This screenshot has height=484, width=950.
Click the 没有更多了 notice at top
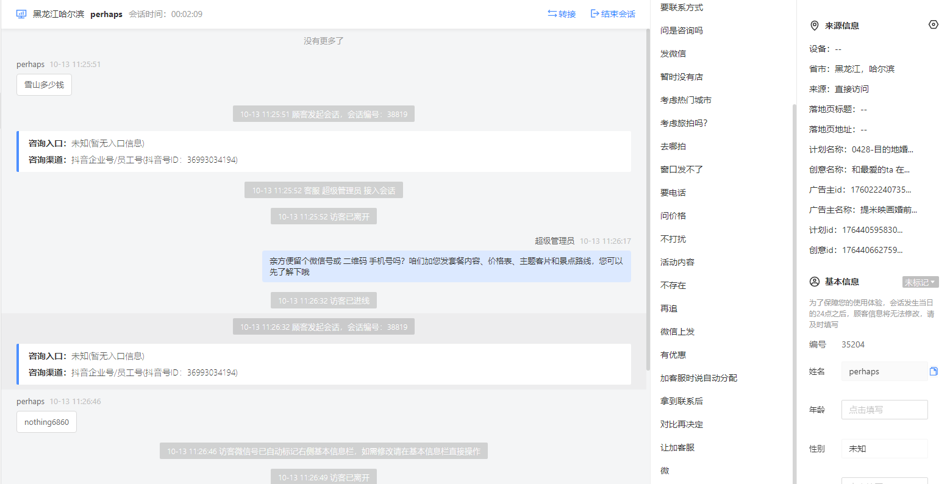(324, 41)
